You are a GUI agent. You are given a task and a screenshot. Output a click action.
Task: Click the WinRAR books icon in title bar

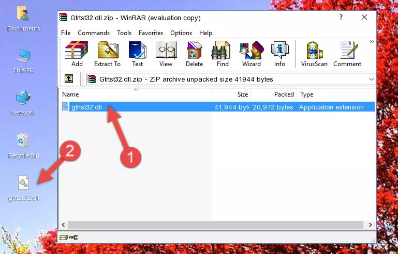coord(63,17)
